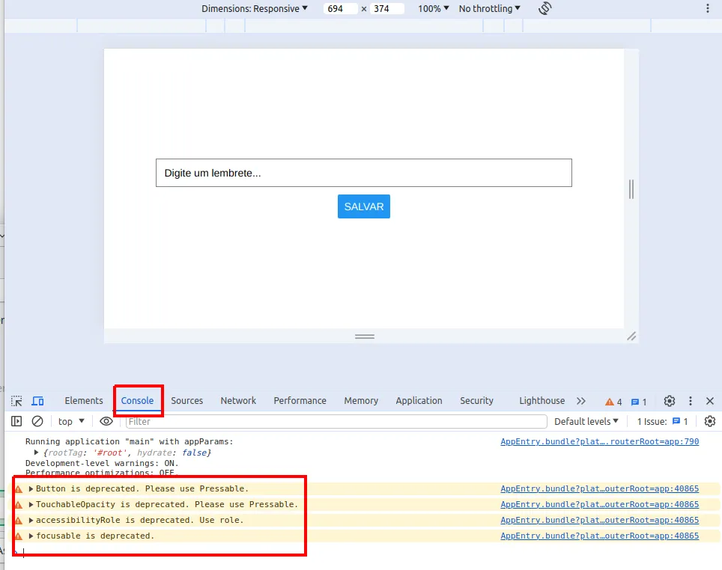Click the console prompt input line
The image size is (722, 570).
(x=364, y=551)
